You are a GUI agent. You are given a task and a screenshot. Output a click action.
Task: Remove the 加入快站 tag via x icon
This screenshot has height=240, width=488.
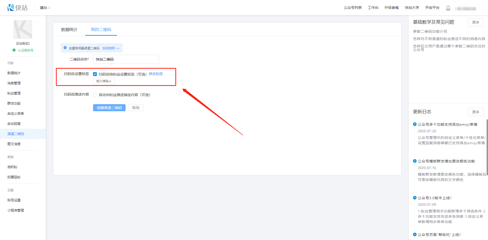pos(110,81)
